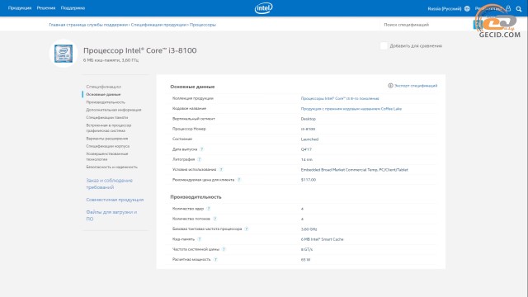Open Спецификации продукции breadcrumb
Viewport: 528px width, 297px height.
(158, 25)
